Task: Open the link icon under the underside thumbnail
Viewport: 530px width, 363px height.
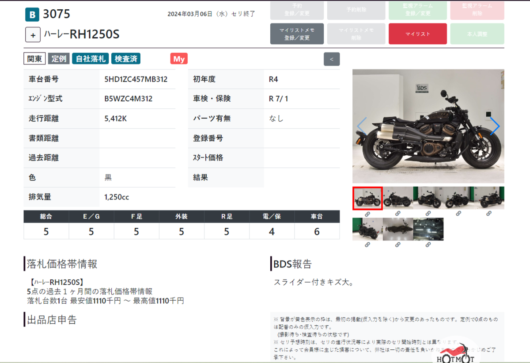Action: tap(428, 245)
